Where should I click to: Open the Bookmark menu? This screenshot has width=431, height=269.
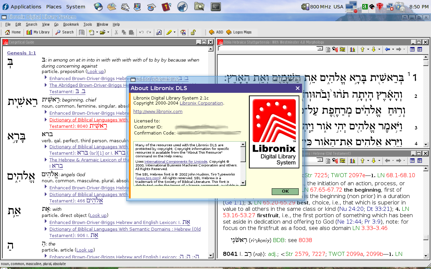[71, 25]
